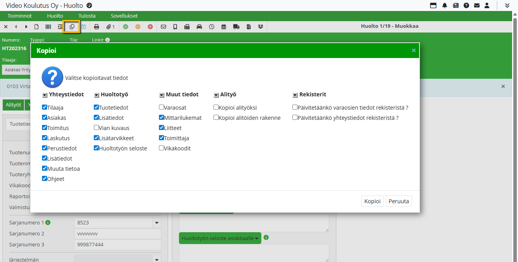Uncheck the Tilaaja checkbox
The image size is (518, 262).
point(45,107)
